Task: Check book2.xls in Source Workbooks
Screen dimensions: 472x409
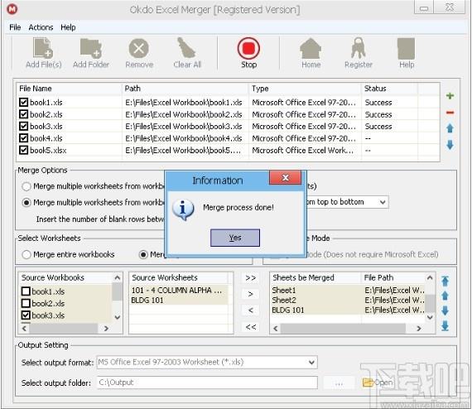Action: pos(26,303)
